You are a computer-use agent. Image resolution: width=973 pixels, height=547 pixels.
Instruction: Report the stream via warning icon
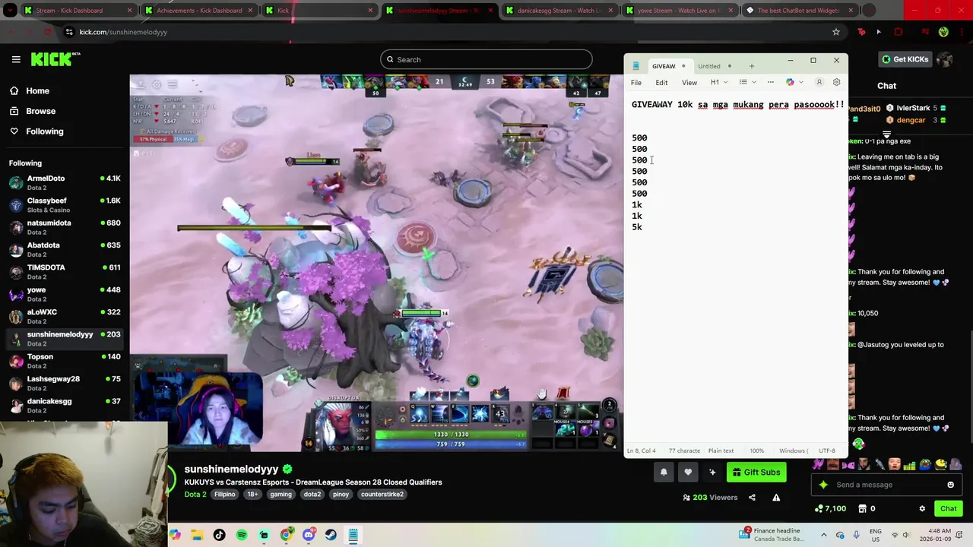point(776,498)
